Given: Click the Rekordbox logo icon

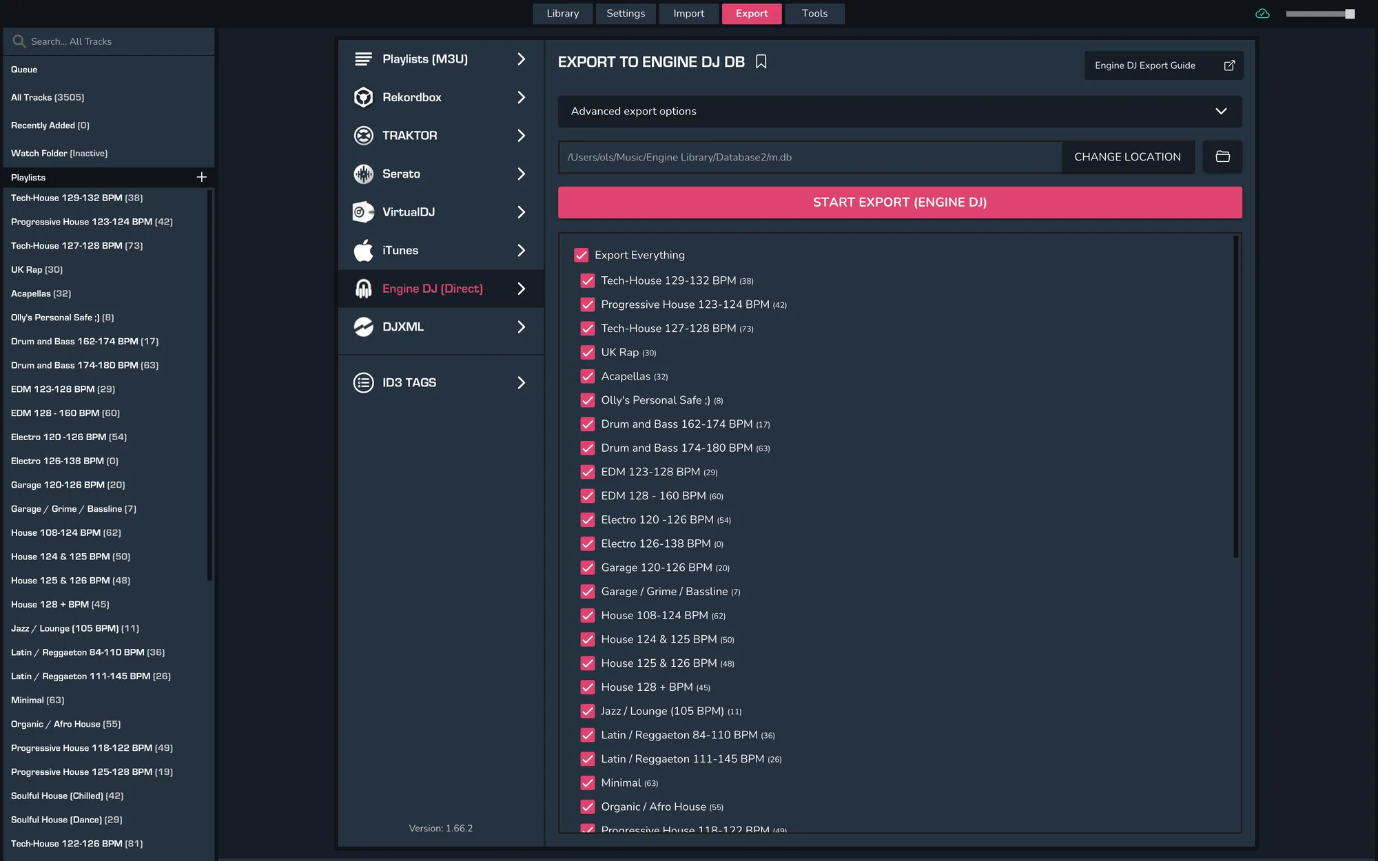Looking at the screenshot, I should point(363,97).
